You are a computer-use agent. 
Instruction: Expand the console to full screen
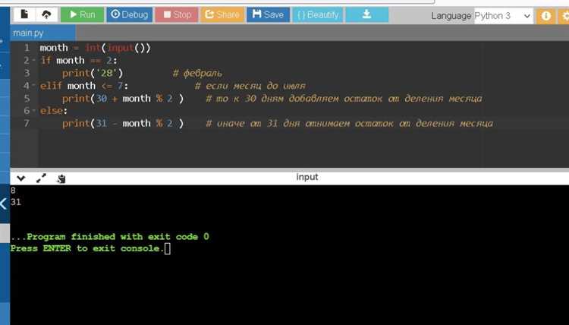click(x=41, y=178)
